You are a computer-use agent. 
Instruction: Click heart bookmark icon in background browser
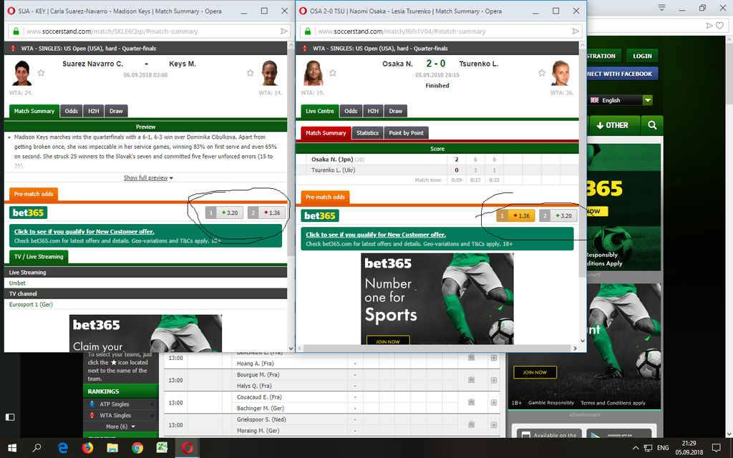[720, 26]
